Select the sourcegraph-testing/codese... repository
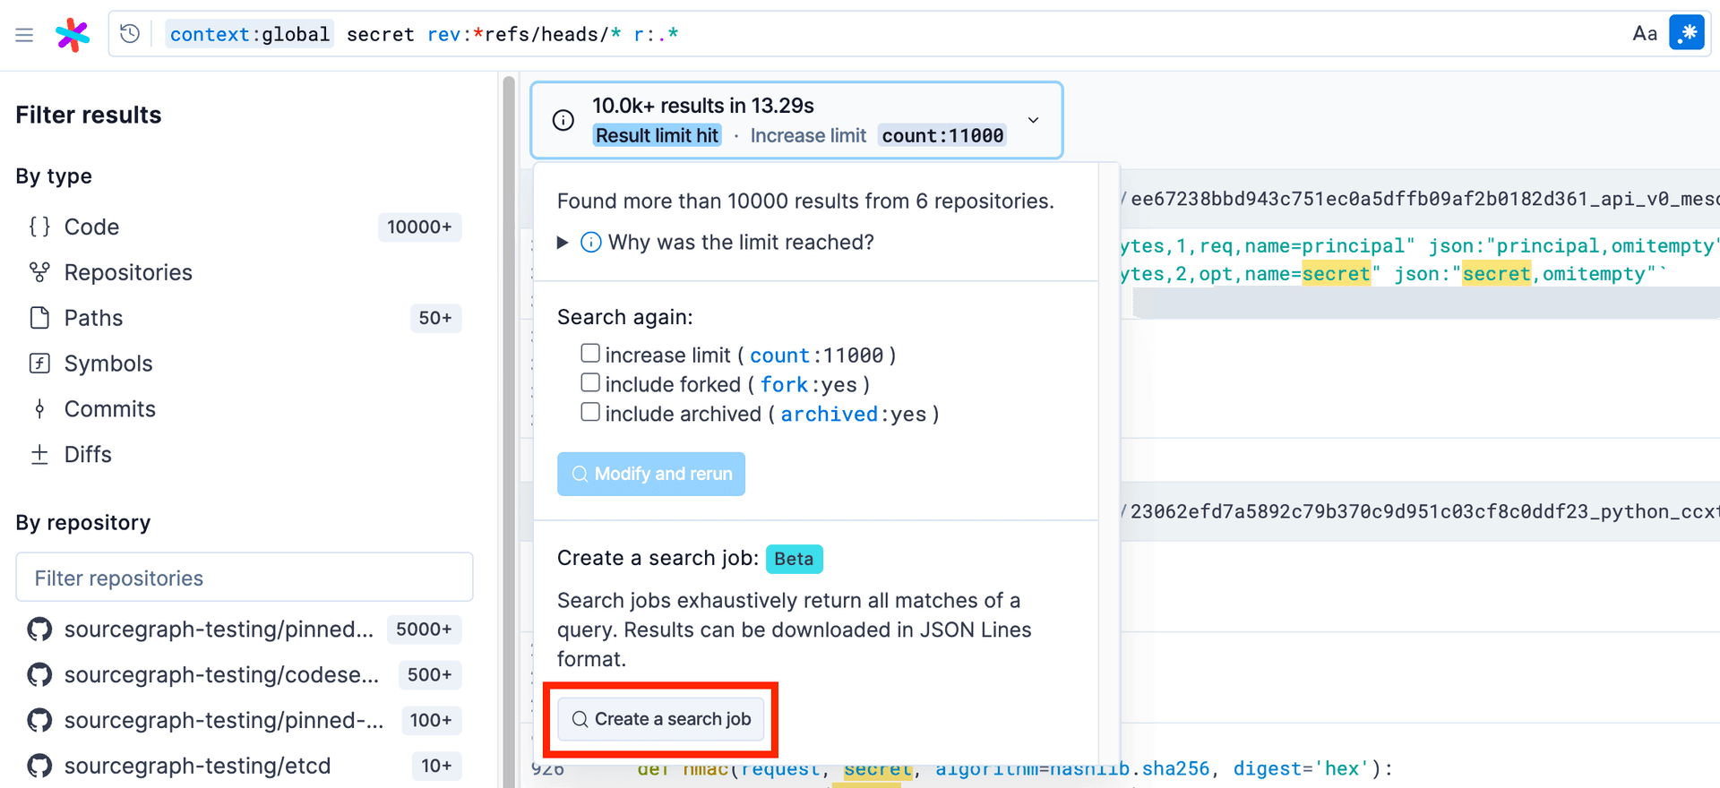 (x=244, y=675)
